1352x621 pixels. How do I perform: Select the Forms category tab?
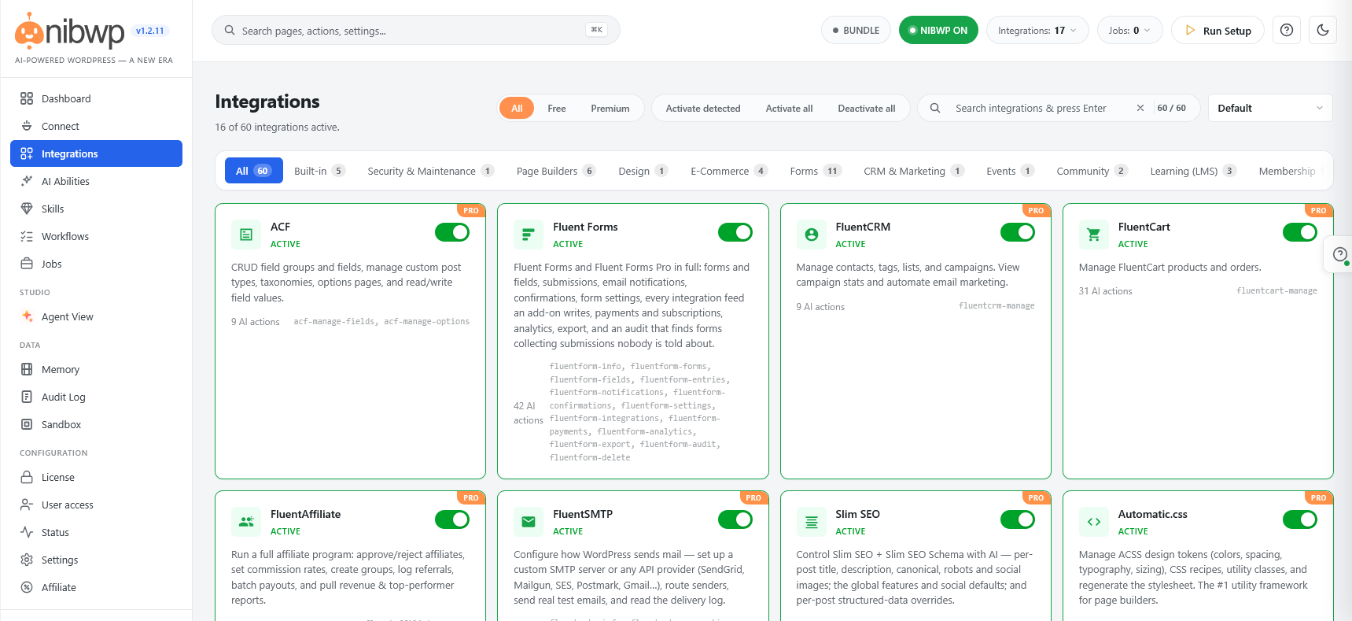pos(816,171)
